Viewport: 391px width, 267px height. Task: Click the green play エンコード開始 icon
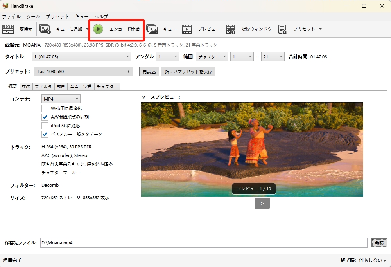point(98,29)
